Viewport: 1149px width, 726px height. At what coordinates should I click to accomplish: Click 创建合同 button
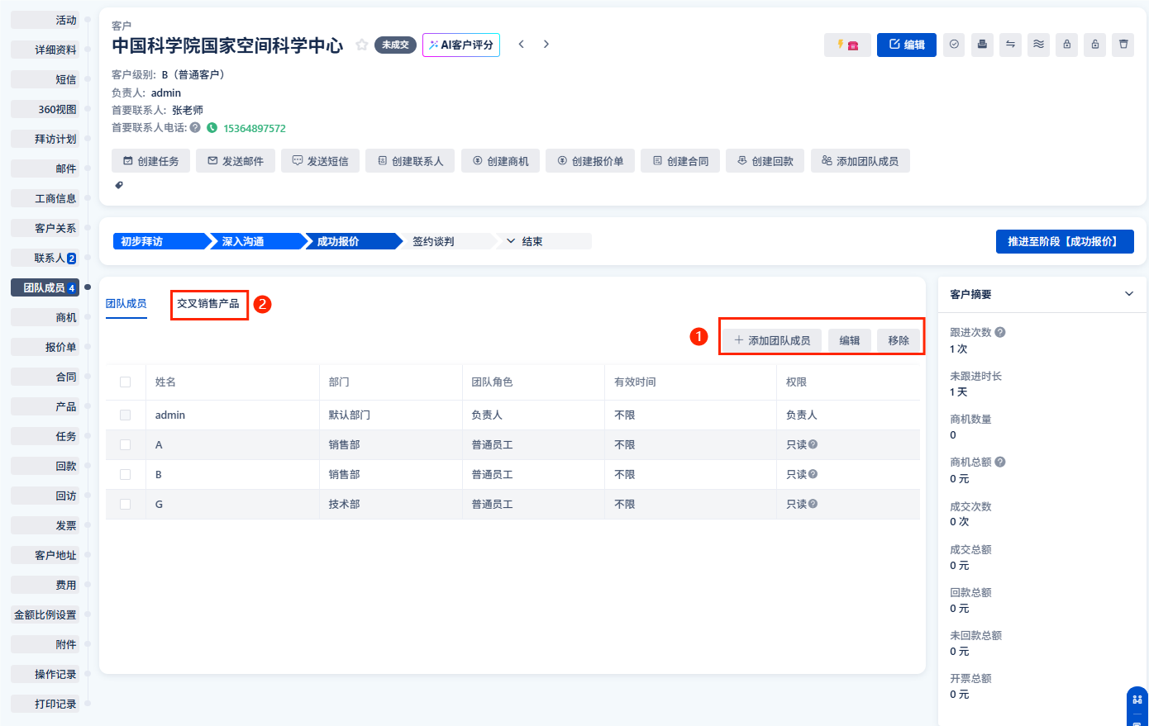tap(681, 161)
